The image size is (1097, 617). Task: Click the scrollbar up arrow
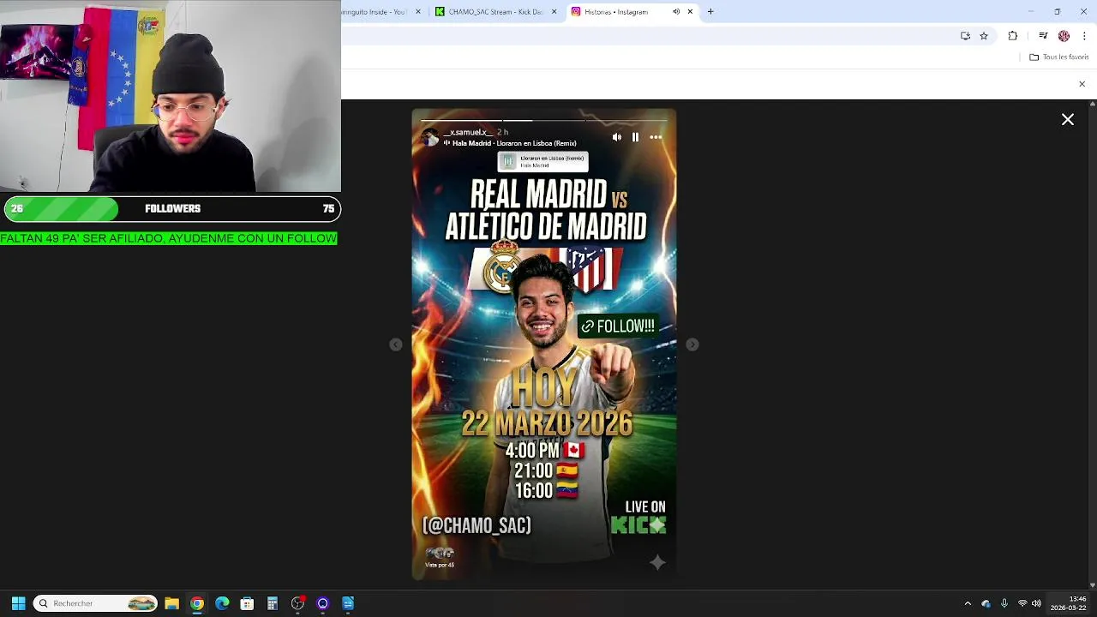pyautogui.click(x=1092, y=104)
